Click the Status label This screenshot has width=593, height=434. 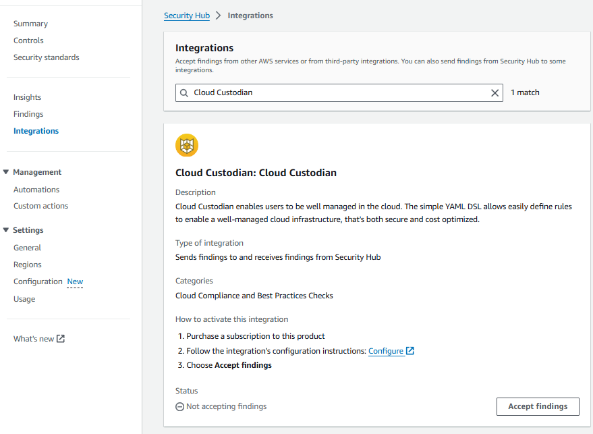[x=186, y=391]
